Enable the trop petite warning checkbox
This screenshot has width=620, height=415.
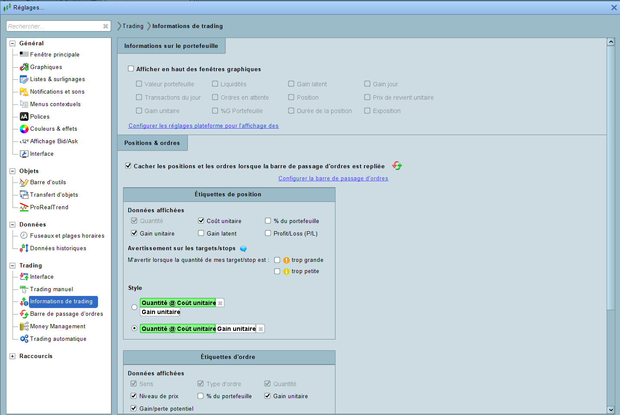point(277,271)
